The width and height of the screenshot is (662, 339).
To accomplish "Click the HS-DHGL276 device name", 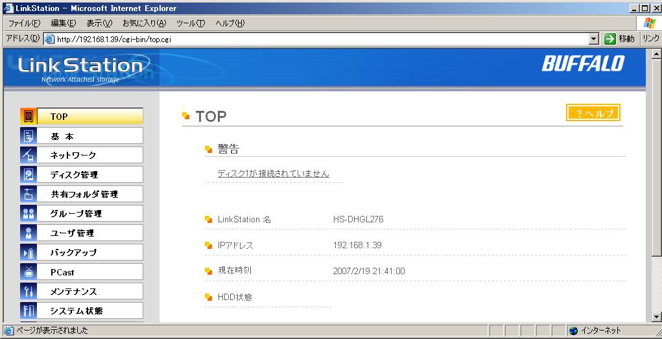I will [x=358, y=219].
